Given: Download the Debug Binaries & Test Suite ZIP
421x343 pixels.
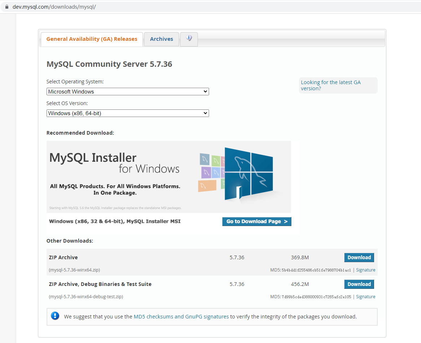Looking at the screenshot, I should (359, 284).
